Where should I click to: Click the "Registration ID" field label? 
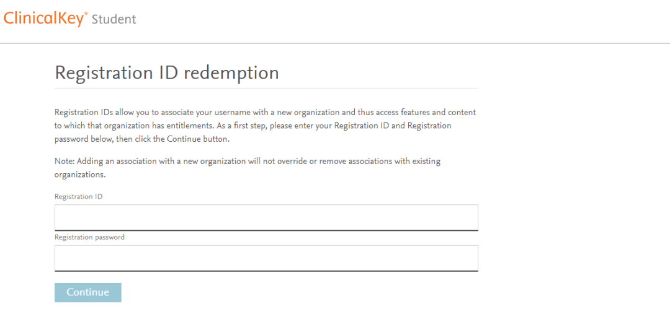pos(79,196)
